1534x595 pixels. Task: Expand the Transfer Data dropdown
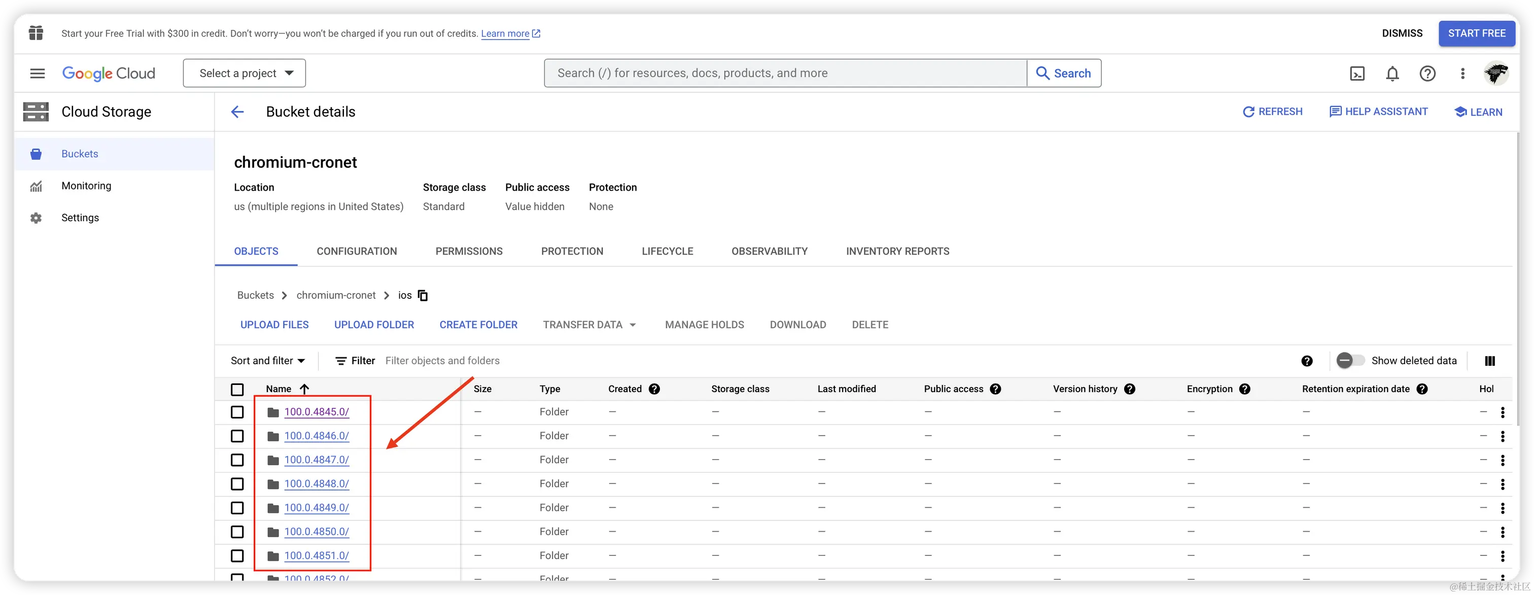589,325
